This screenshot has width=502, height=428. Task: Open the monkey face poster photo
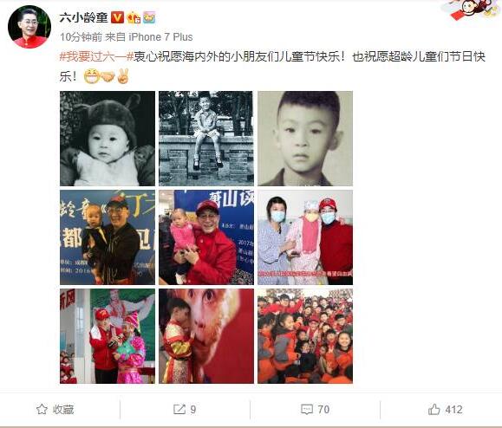206,336
